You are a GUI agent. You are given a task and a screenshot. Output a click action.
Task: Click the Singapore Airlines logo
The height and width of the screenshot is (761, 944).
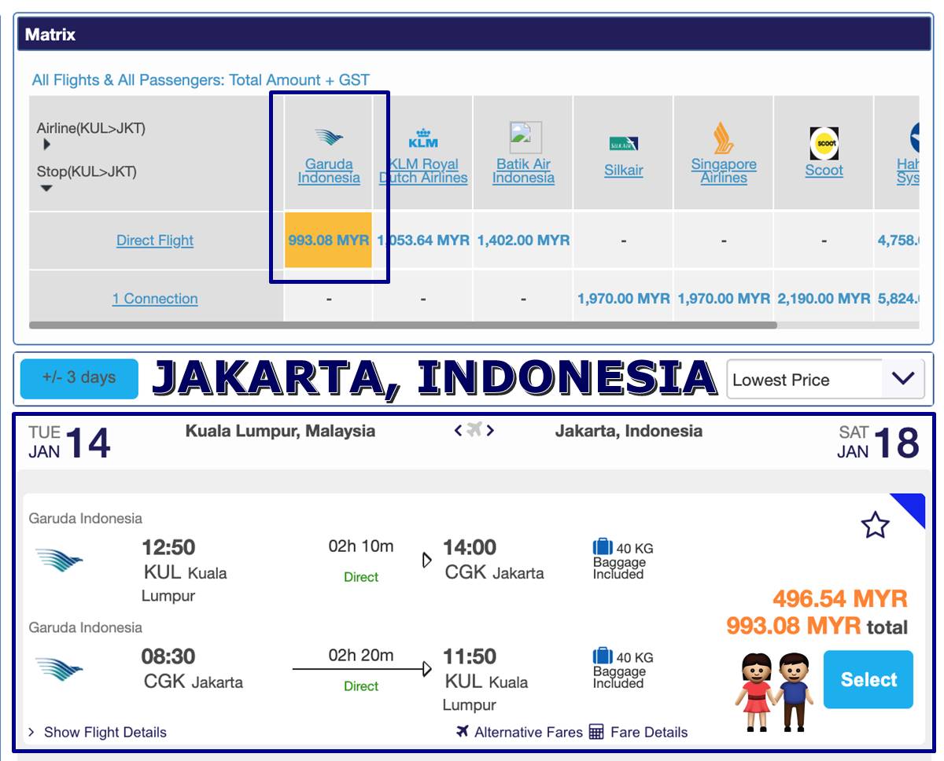pos(724,138)
